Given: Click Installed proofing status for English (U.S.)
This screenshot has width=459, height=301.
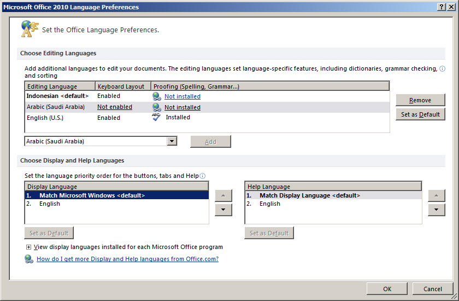Looking at the screenshot, I should tap(178, 117).
